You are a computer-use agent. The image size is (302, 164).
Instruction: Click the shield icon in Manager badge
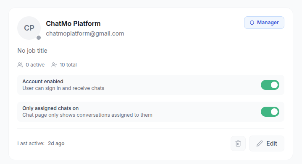click(252, 23)
